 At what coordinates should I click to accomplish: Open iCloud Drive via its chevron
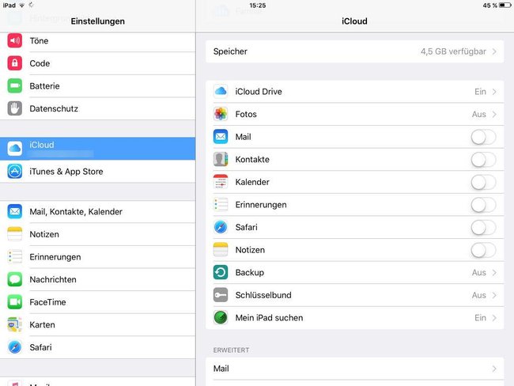pos(494,92)
